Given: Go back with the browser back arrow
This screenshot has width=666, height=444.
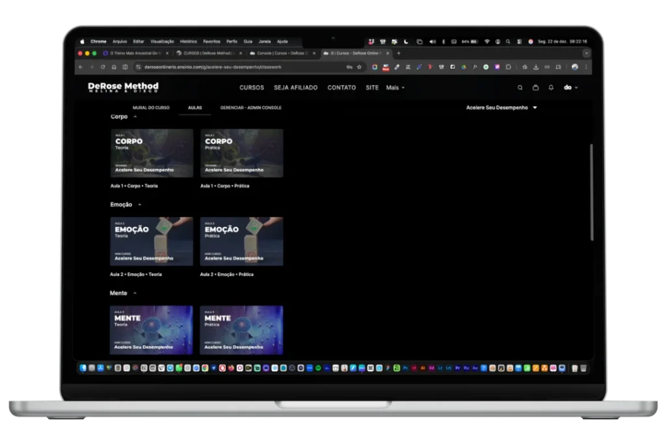Looking at the screenshot, I should point(81,67).
